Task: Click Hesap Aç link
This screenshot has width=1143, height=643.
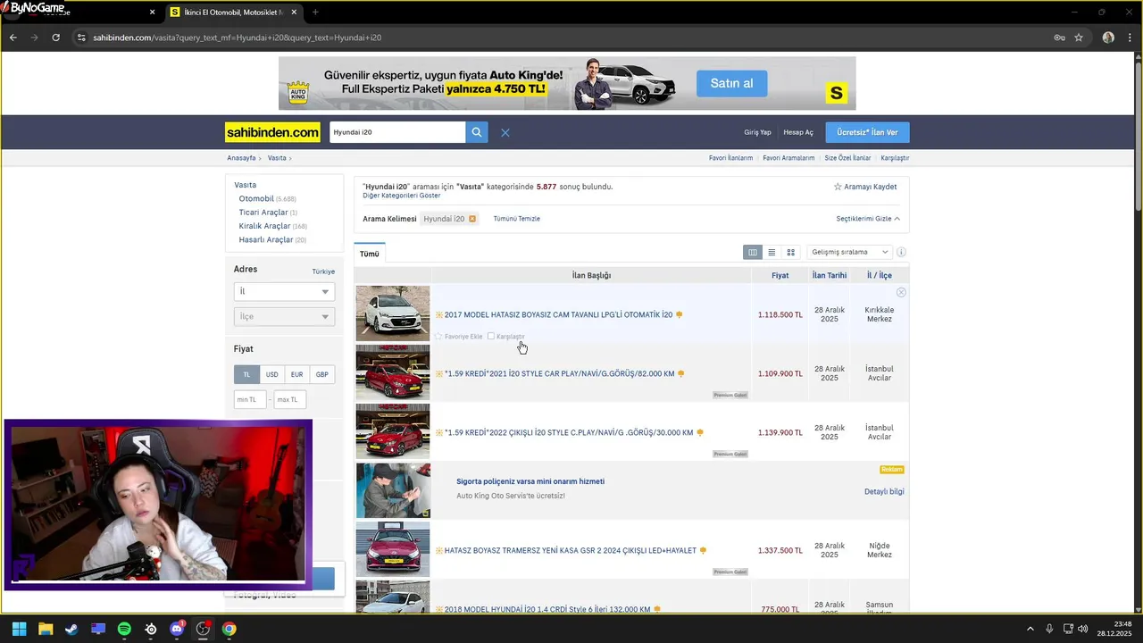Action: tap(798, 132)
